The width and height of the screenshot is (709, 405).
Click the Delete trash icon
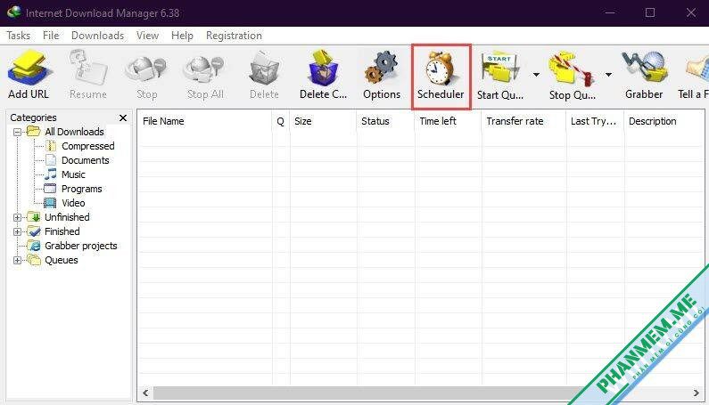[264, 69]
